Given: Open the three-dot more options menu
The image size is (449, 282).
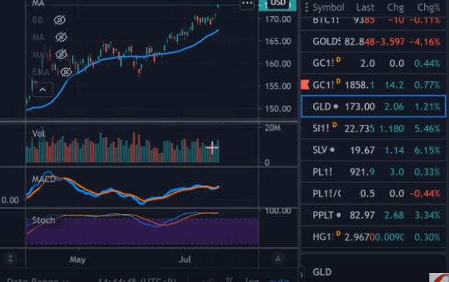Looking at the screenshot, I should 247,4.
